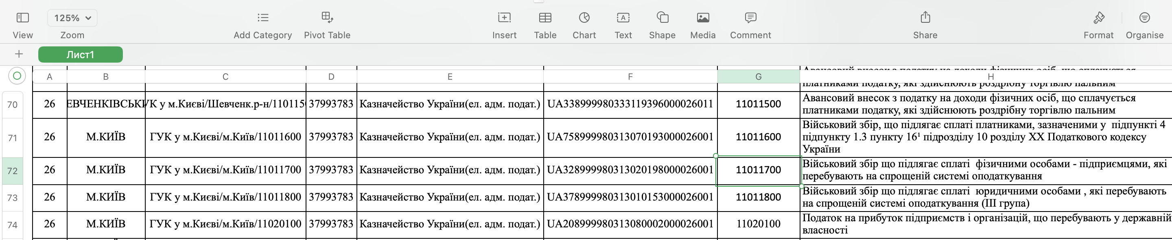Insert a Shape from toolbar
The height and width of the screenshot is (240, 1172).
[662, 18]
